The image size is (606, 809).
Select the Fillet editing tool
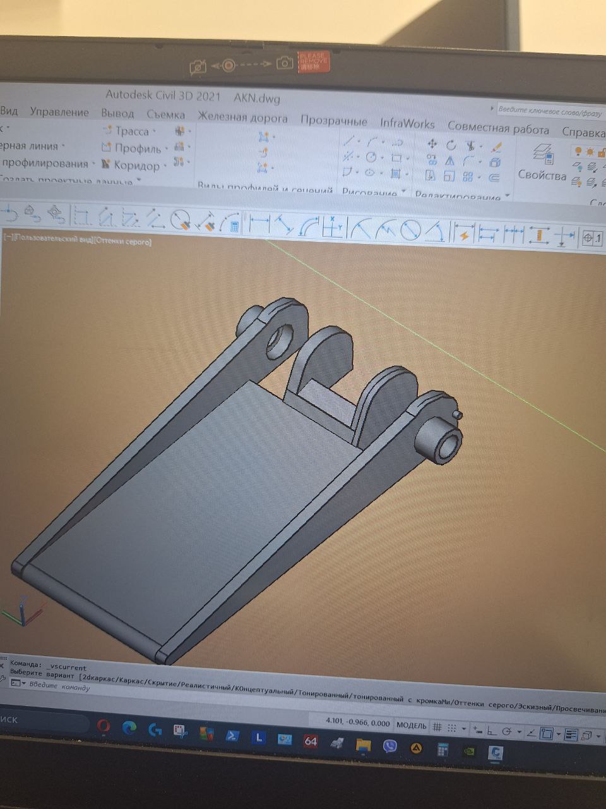468,161
